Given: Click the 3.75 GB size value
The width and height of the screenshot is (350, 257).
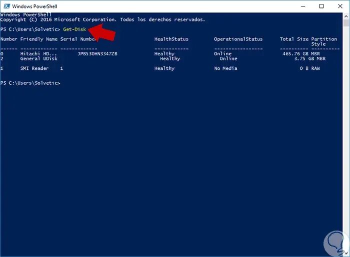Looking at the screenshot, I should pyautogui.click(x=304, y=58).
